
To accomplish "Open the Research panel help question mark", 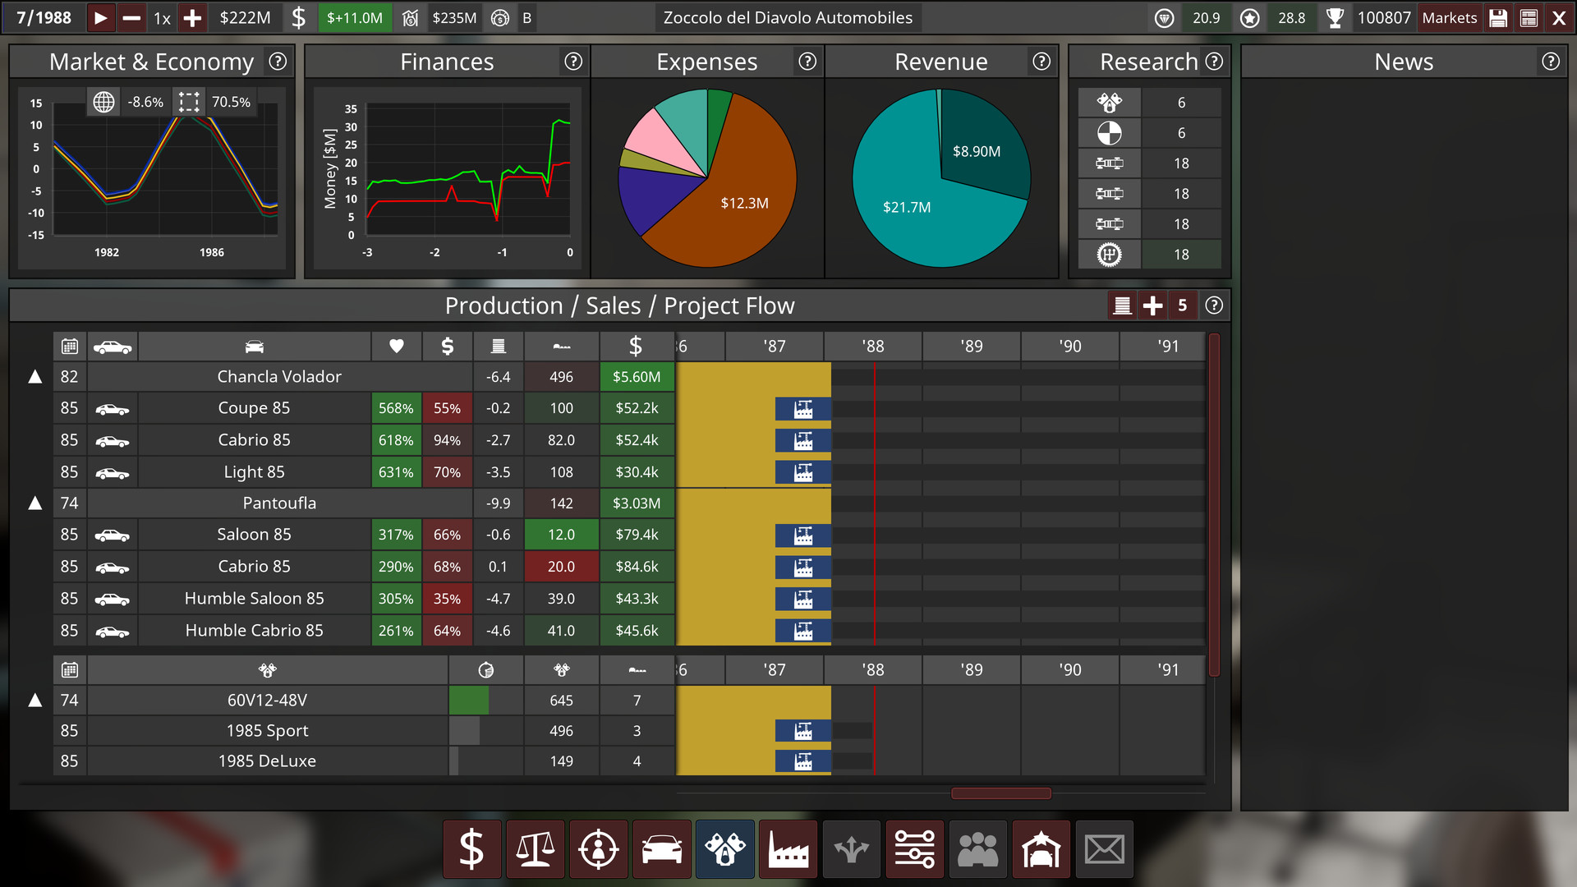I will pyautogui.click(x=1213, y=61).
